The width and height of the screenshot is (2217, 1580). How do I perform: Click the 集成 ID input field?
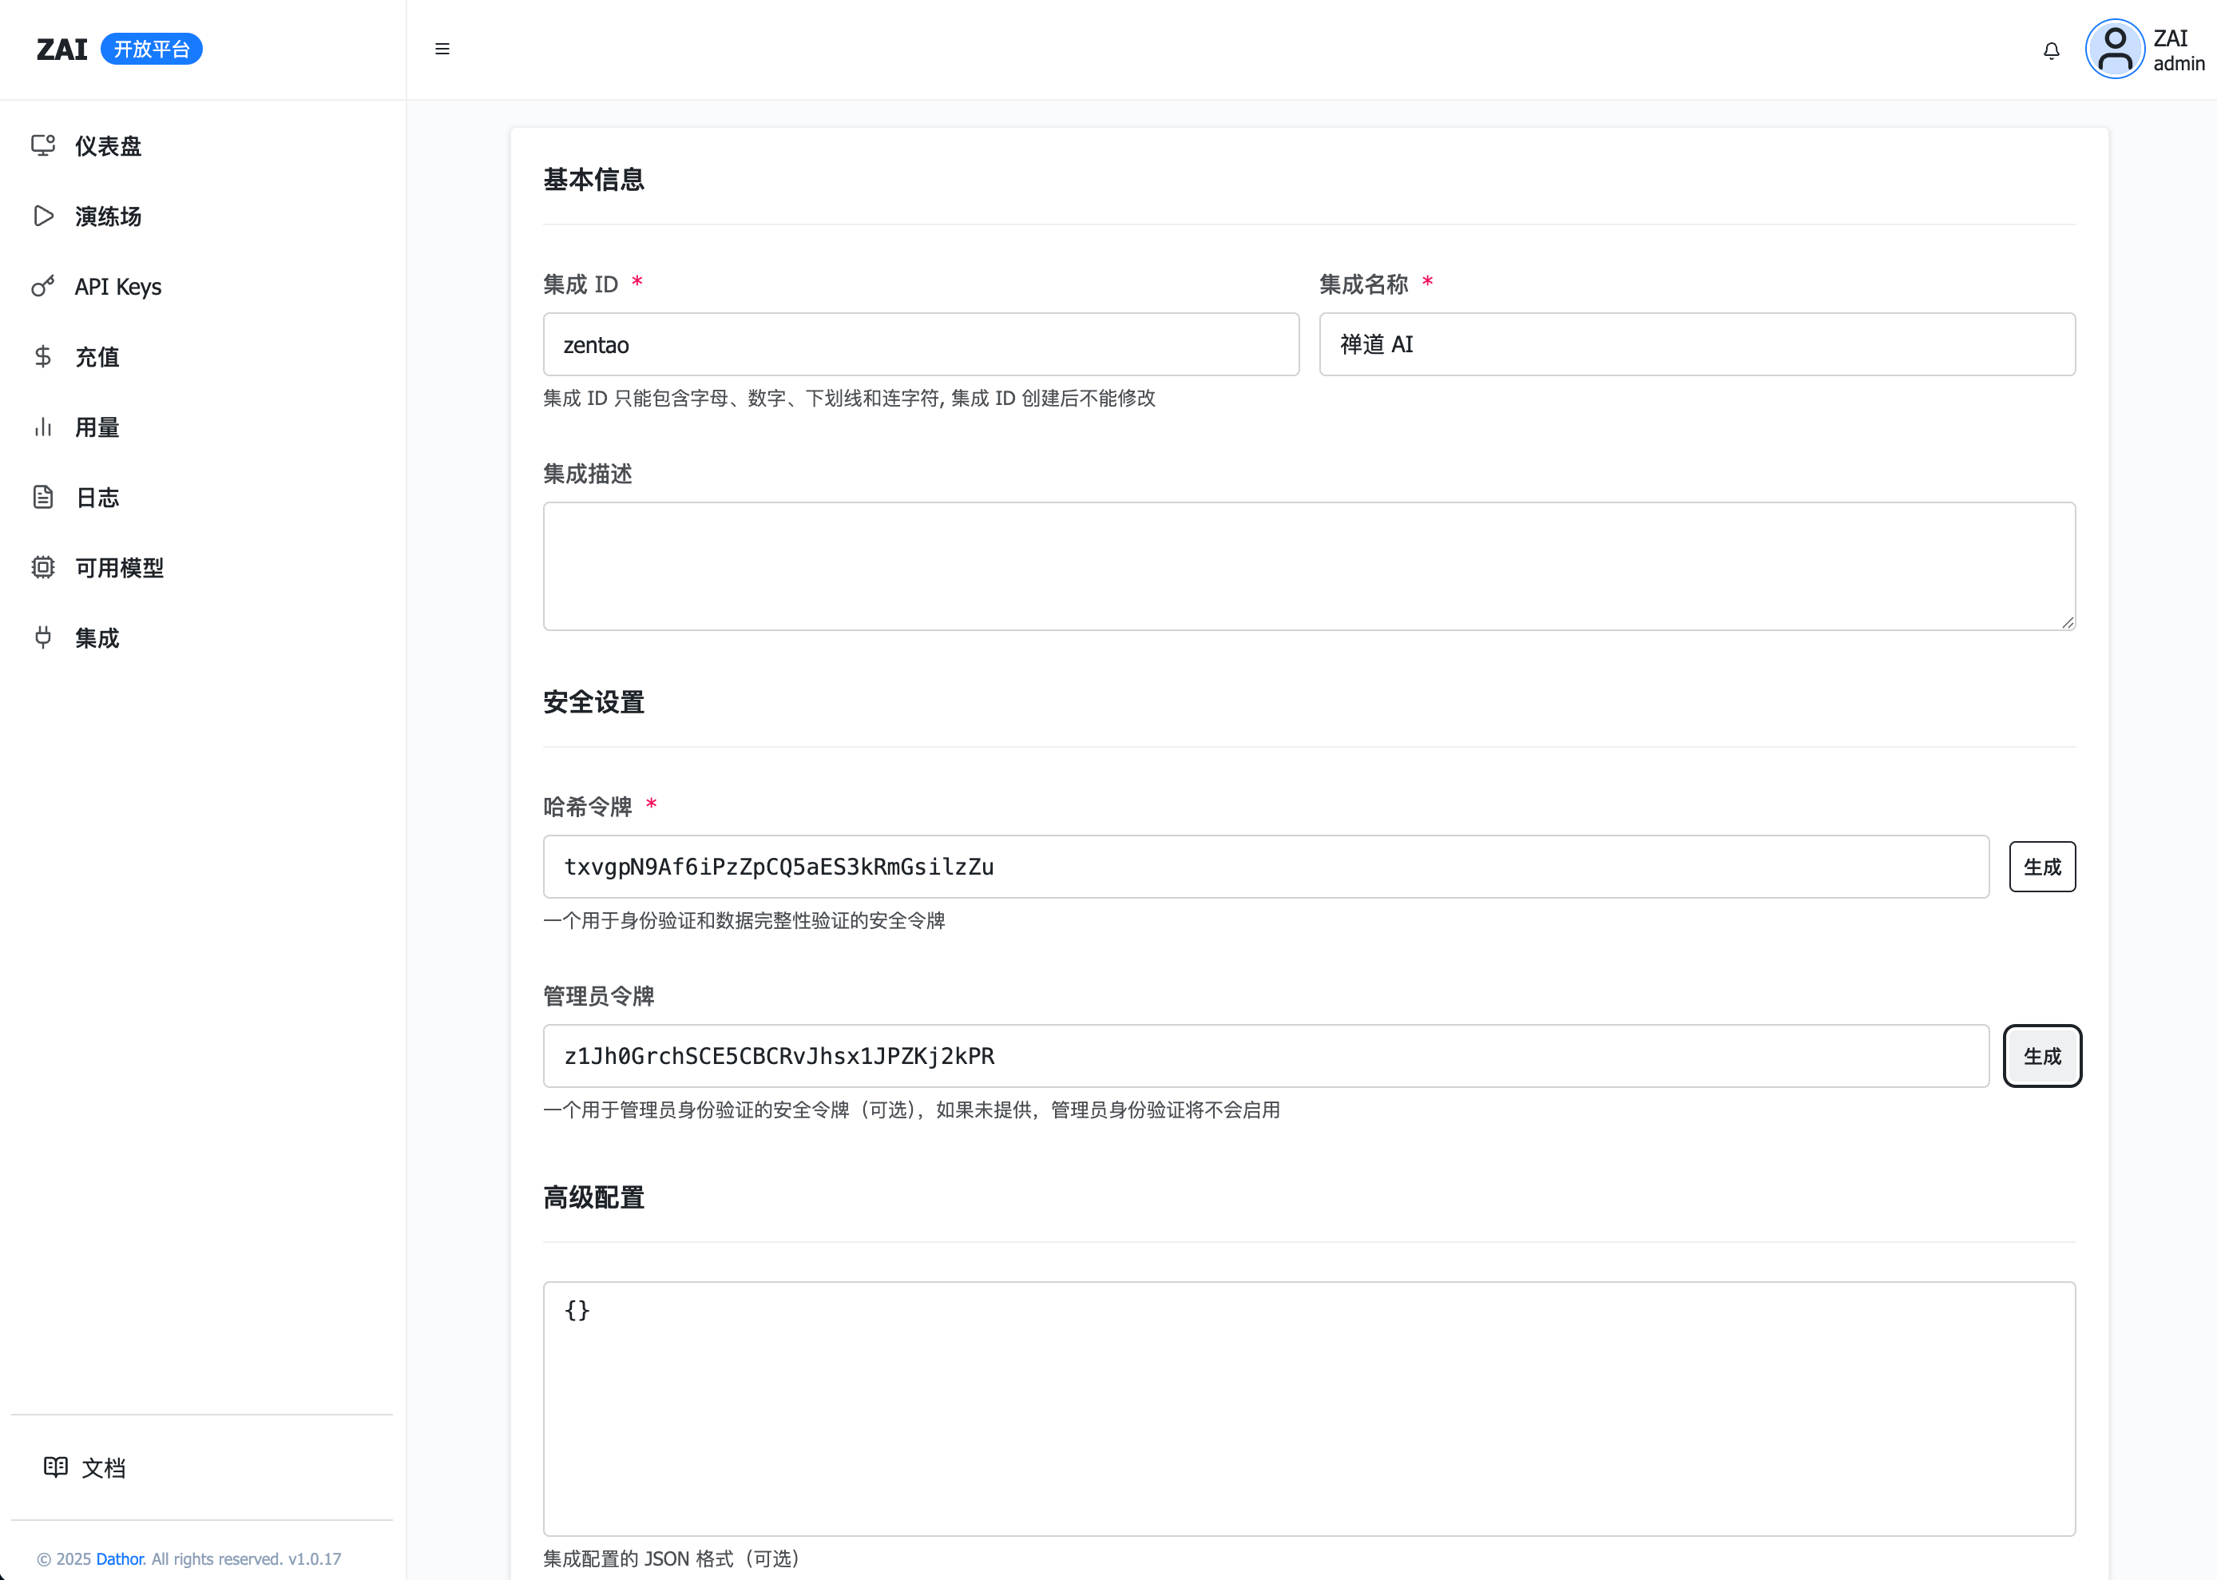920,344
